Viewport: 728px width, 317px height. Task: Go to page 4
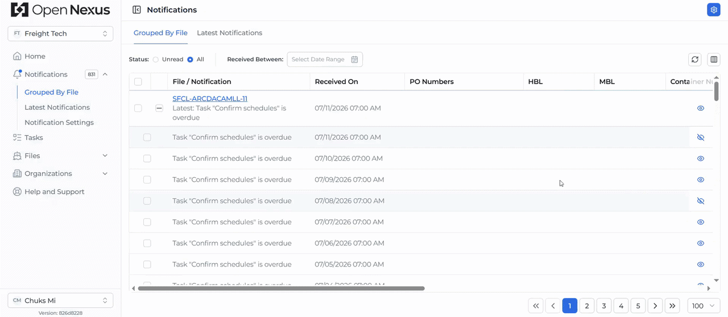click(621, 306)
